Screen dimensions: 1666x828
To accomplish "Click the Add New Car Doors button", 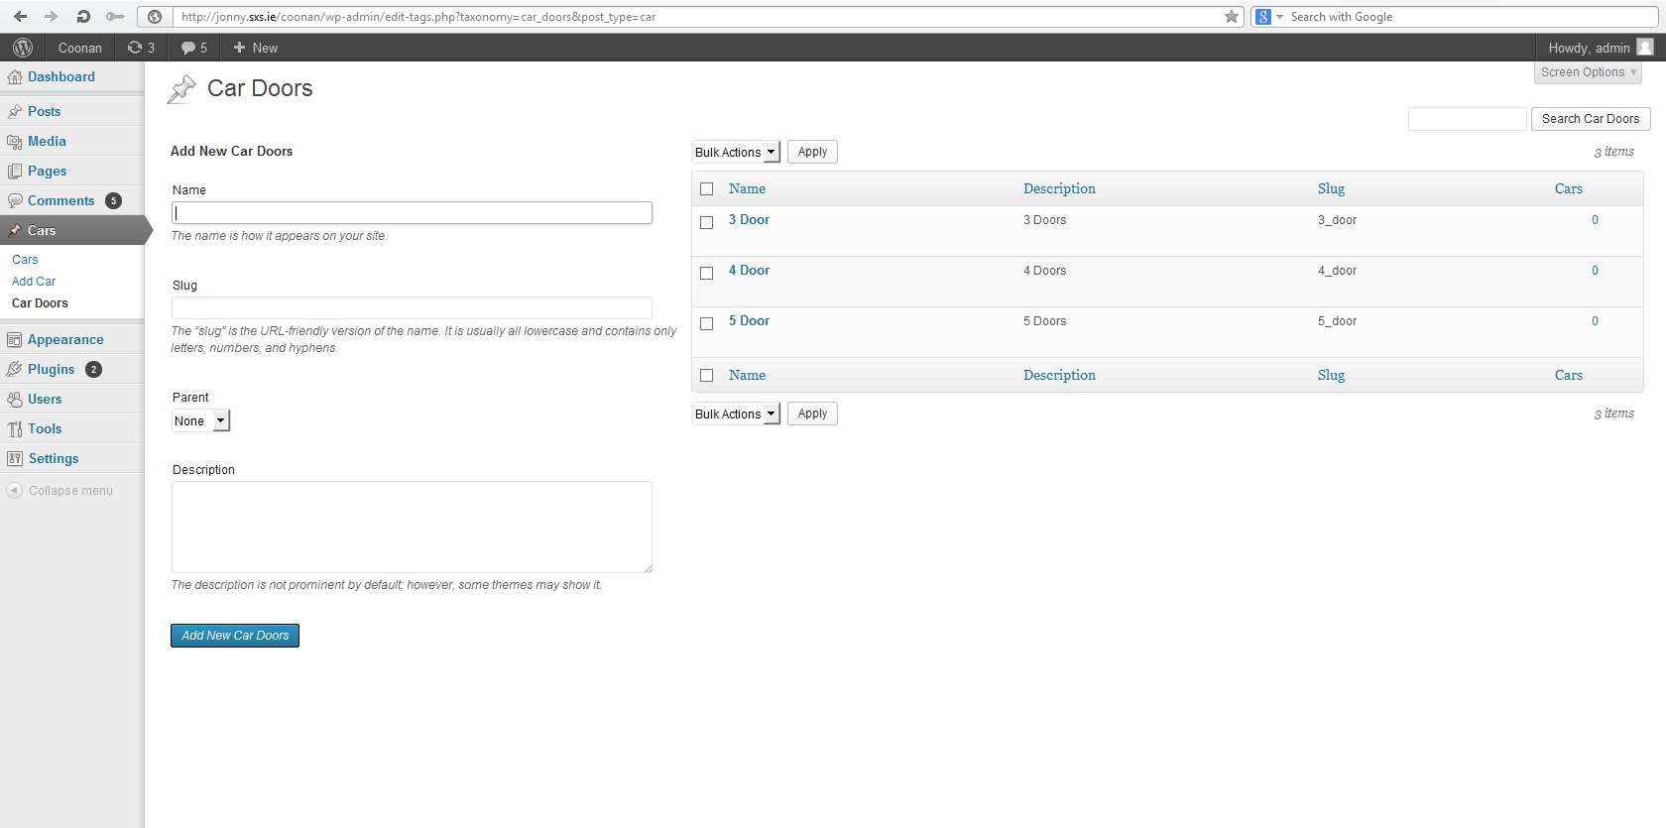I will (x=235, y=636).
